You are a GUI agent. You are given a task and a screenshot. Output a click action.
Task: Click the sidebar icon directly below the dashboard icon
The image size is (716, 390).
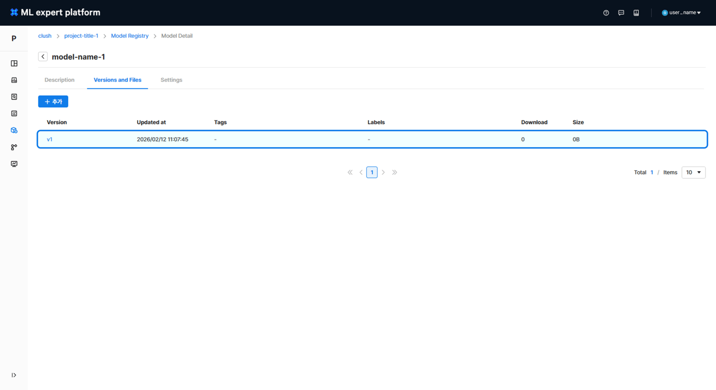[x=14, y=80]
